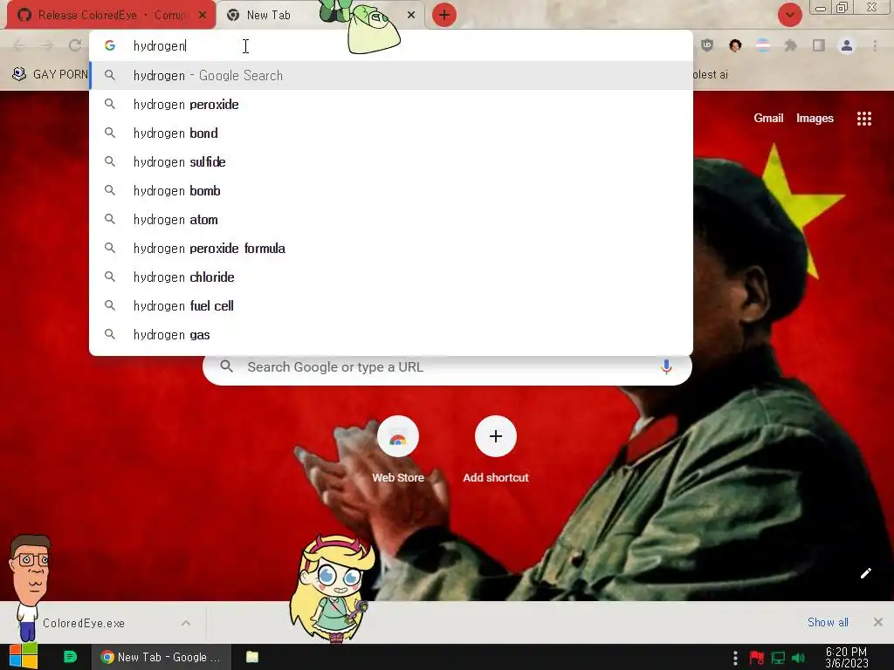This screenshot has width=894, height=670.
Task: Open the green chat app on the taskbar
Action: click(70, 657)
